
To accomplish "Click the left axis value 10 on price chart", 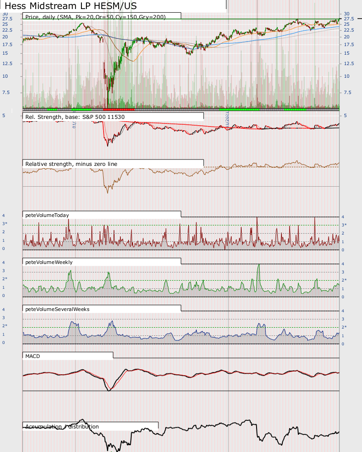I will pos(5,76).
